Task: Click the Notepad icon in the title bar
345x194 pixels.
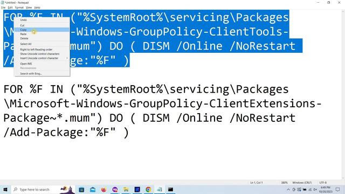Action: 2,3
